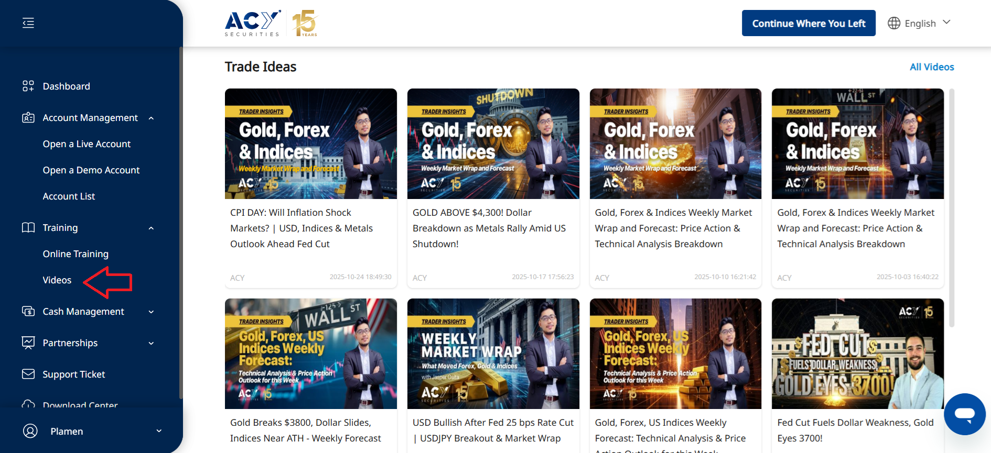
Task: Select Open a Live Account
Action: pos(87,143)
